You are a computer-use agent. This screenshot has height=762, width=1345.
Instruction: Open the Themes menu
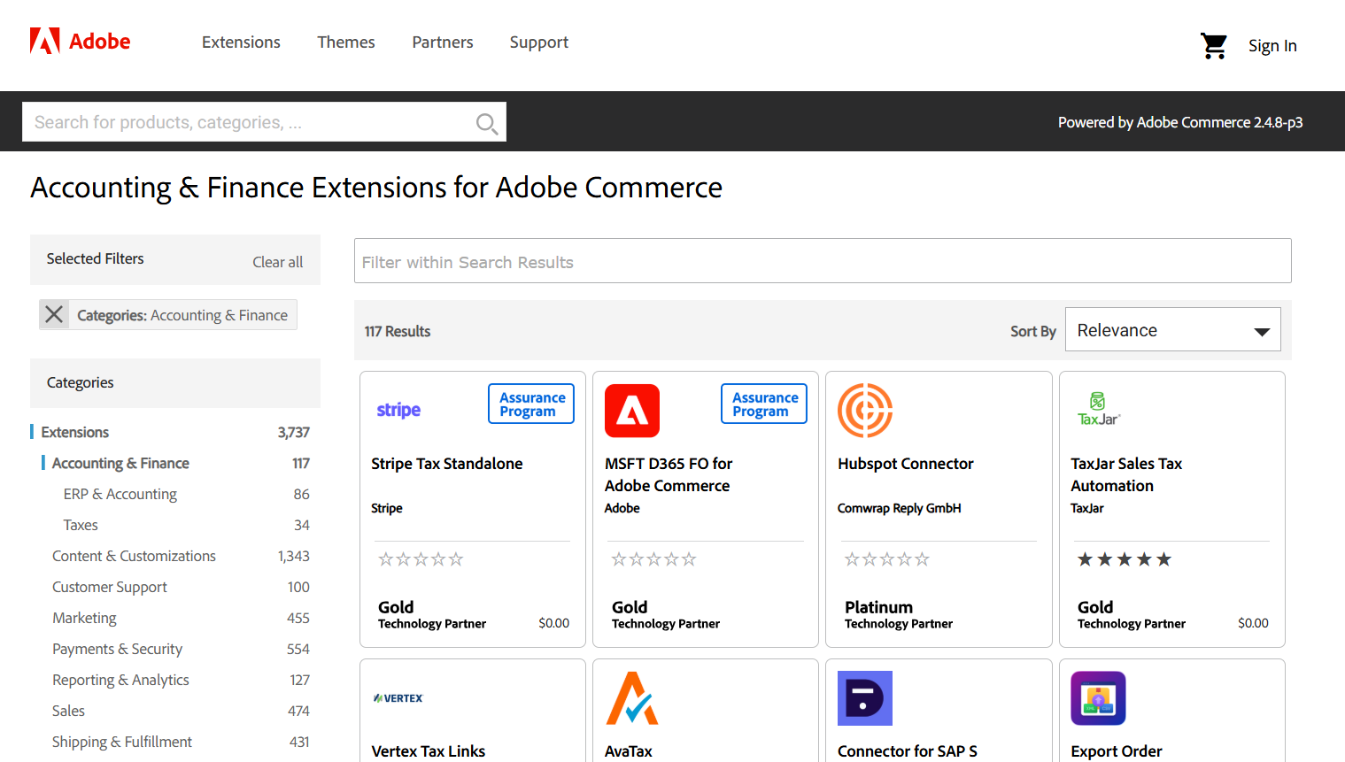click(x=346, y=42)
